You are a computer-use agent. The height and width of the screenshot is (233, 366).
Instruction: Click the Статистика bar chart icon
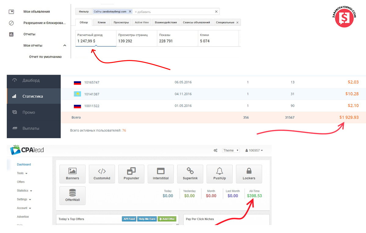(x=14, y=96)
